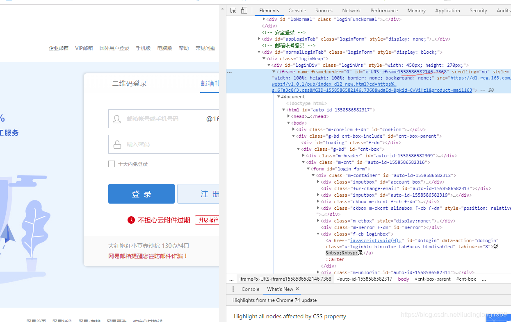Check the 十天内免登录 checkbox
This screenshot has width=511, height=322.
(112, 164)
